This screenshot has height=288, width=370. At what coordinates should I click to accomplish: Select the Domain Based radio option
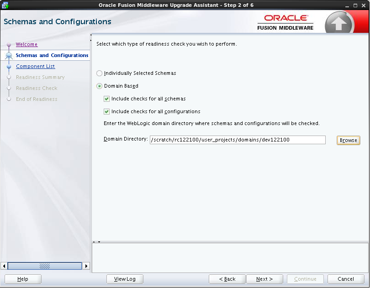[x=99, y=86]
